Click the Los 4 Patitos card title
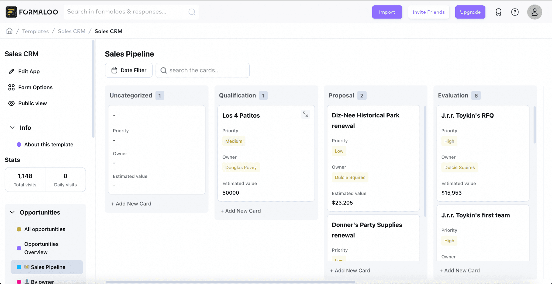The height and width of the screenshot is (284, 552). coord(241,115)
